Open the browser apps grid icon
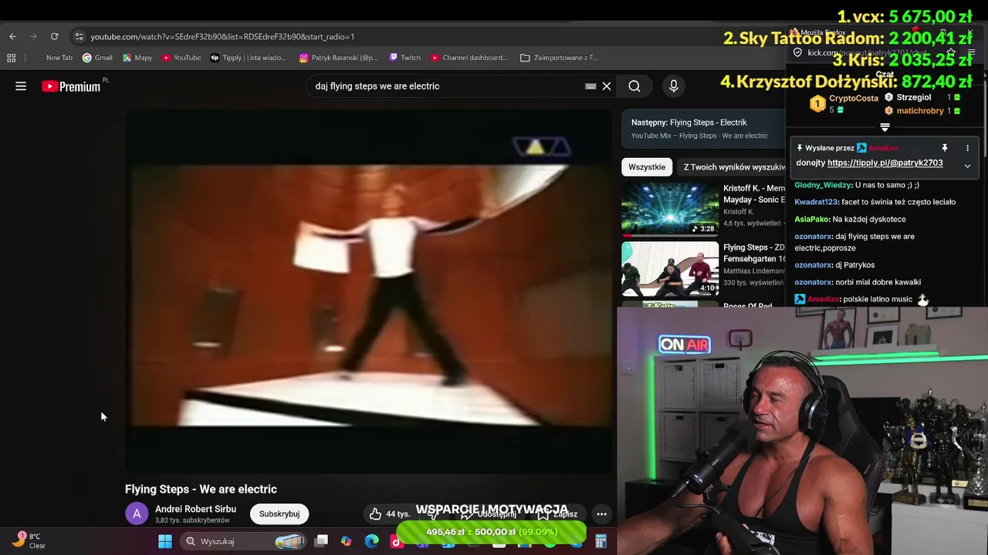The width and height of the screenshot is (988, 555). click(11, 58)
